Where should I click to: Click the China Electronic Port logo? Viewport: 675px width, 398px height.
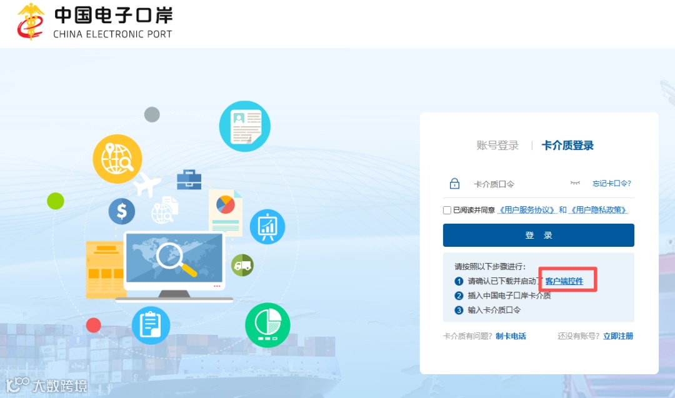pyautogui.click(x=95, y=21)
